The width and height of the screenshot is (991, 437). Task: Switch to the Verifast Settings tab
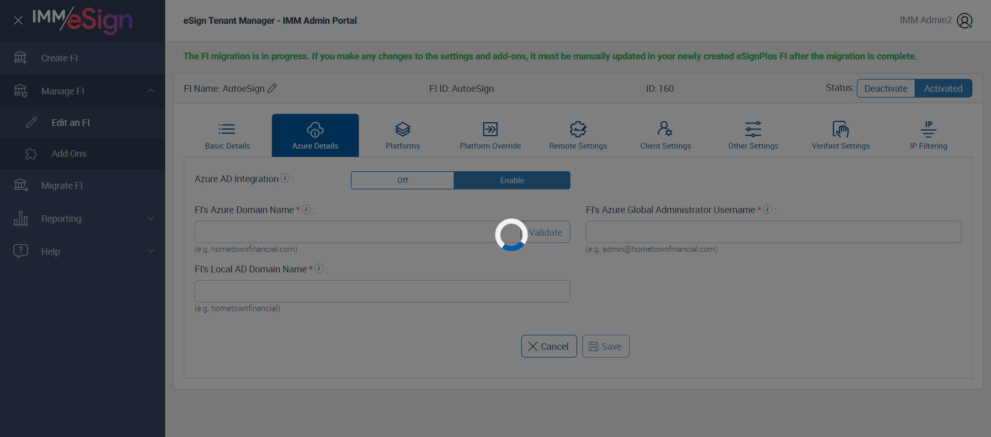841,135
